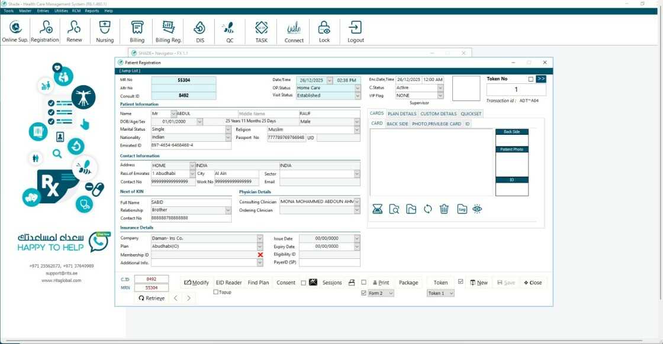Click the Patient Photo thumbnail box

point(511,164)
